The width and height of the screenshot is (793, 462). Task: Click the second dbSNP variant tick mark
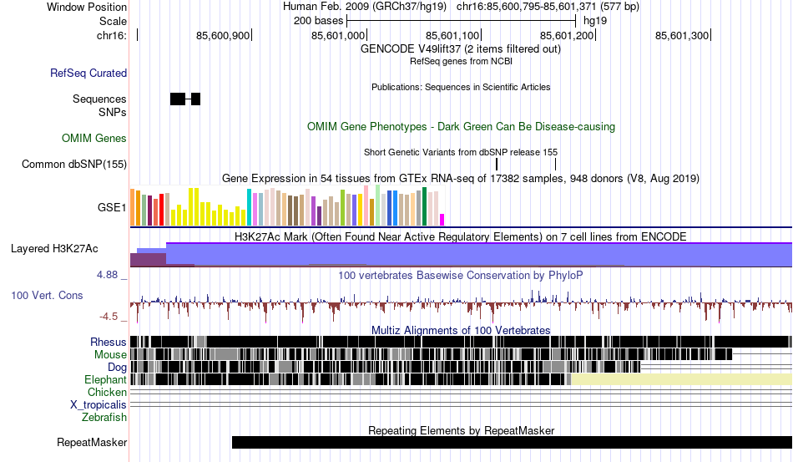[x=555, y=164]
